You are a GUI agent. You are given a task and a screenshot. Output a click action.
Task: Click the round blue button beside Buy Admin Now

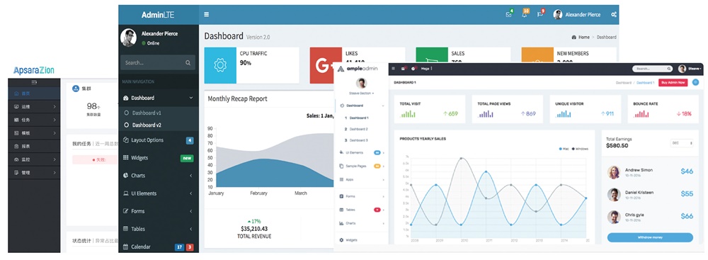pyautogui.click(x=695, y=82)
